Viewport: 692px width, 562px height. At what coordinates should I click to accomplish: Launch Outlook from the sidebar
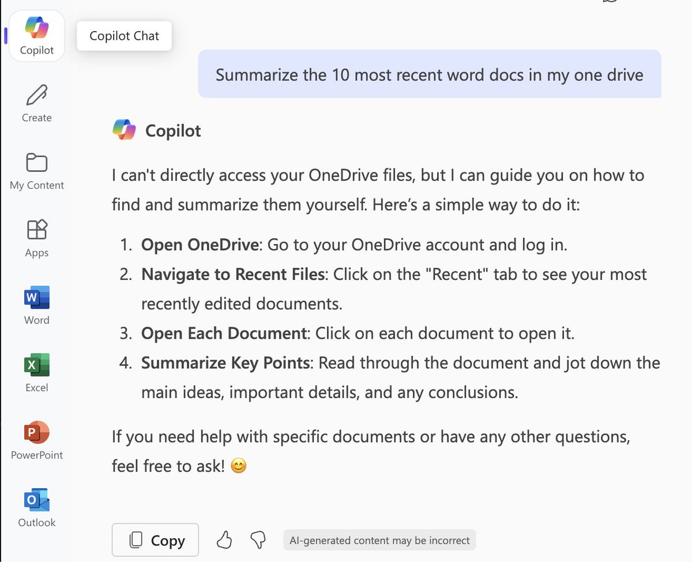[x=37, y=509]
